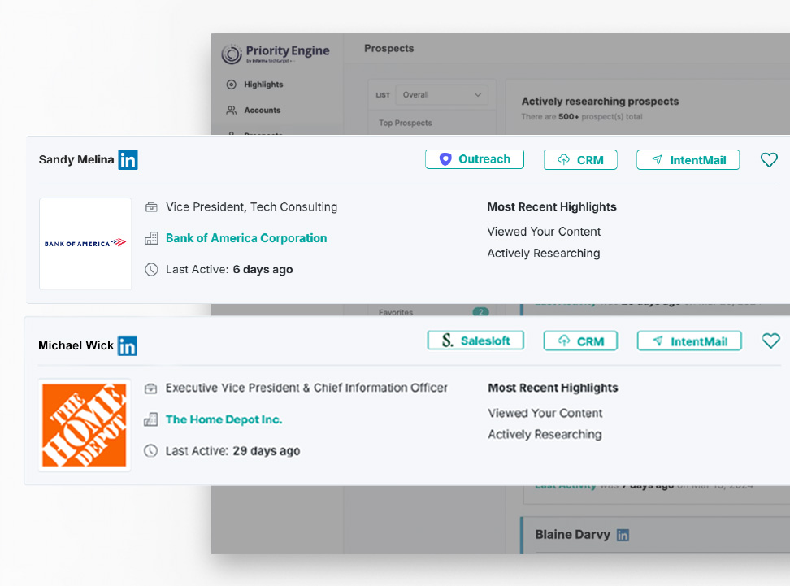Image resolution: width=790 pixels, height=586 pixels.
Task: Open Michael Wick's LinkedIn profile icon
Action: [127, 346]
